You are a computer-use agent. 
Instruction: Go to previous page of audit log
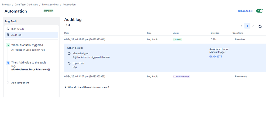[x=242, y=26]
